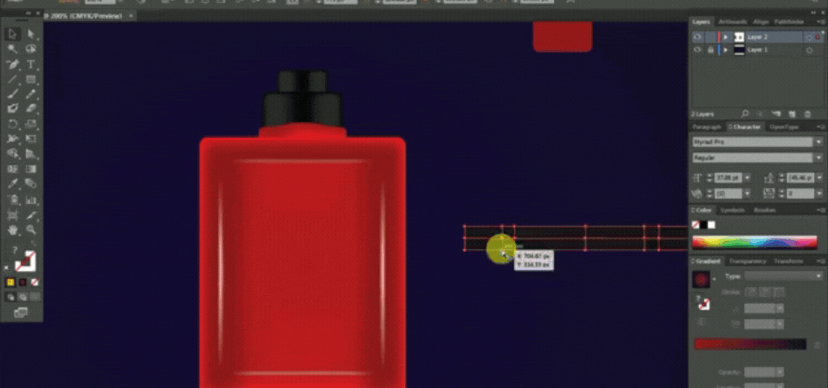Screen dimensions: 828x388
Task: Delete selected layer with trash icon
Action: pyautogui.click(x=807, y=113)
